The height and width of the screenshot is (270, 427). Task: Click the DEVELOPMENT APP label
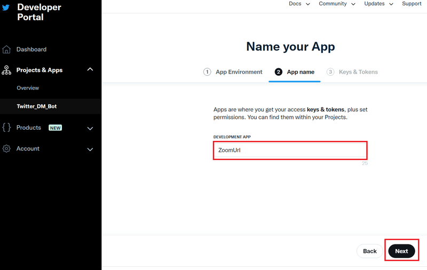coord(232,137)
